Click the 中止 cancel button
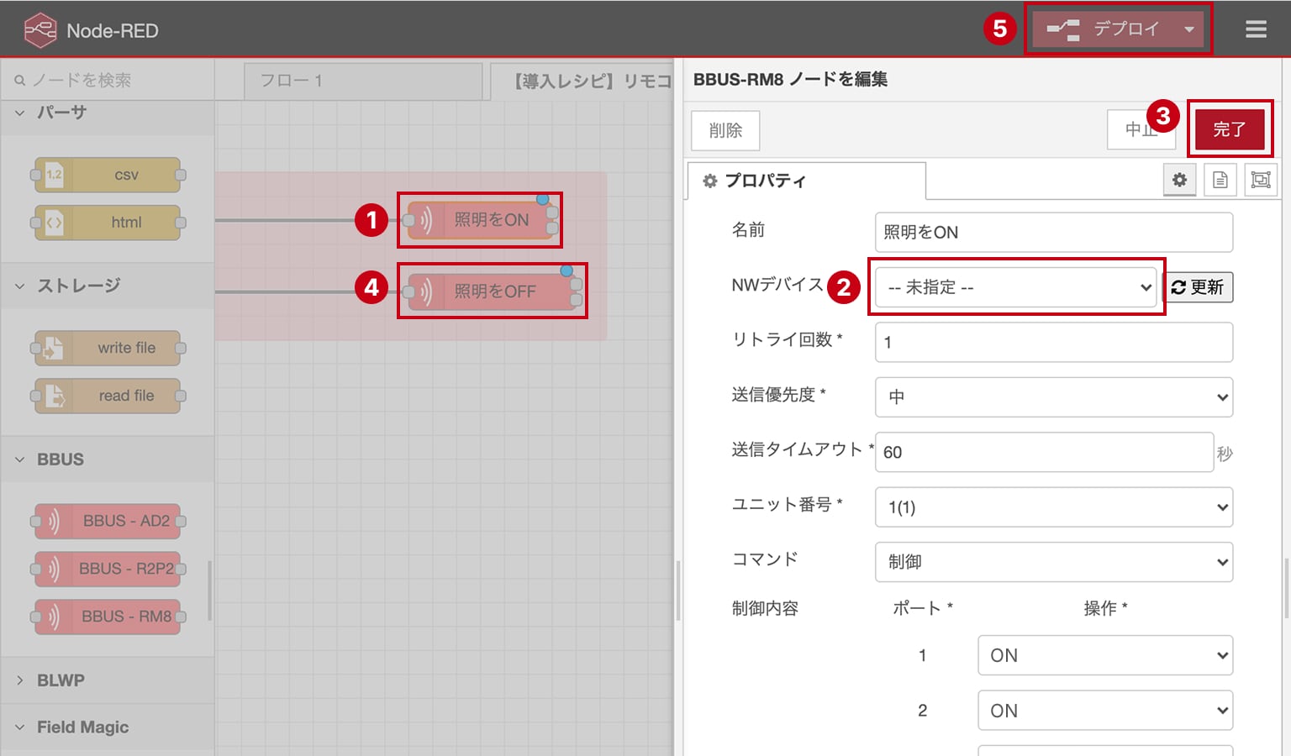The height and width of the screenshot is (756, 1291). point(1141,129)
